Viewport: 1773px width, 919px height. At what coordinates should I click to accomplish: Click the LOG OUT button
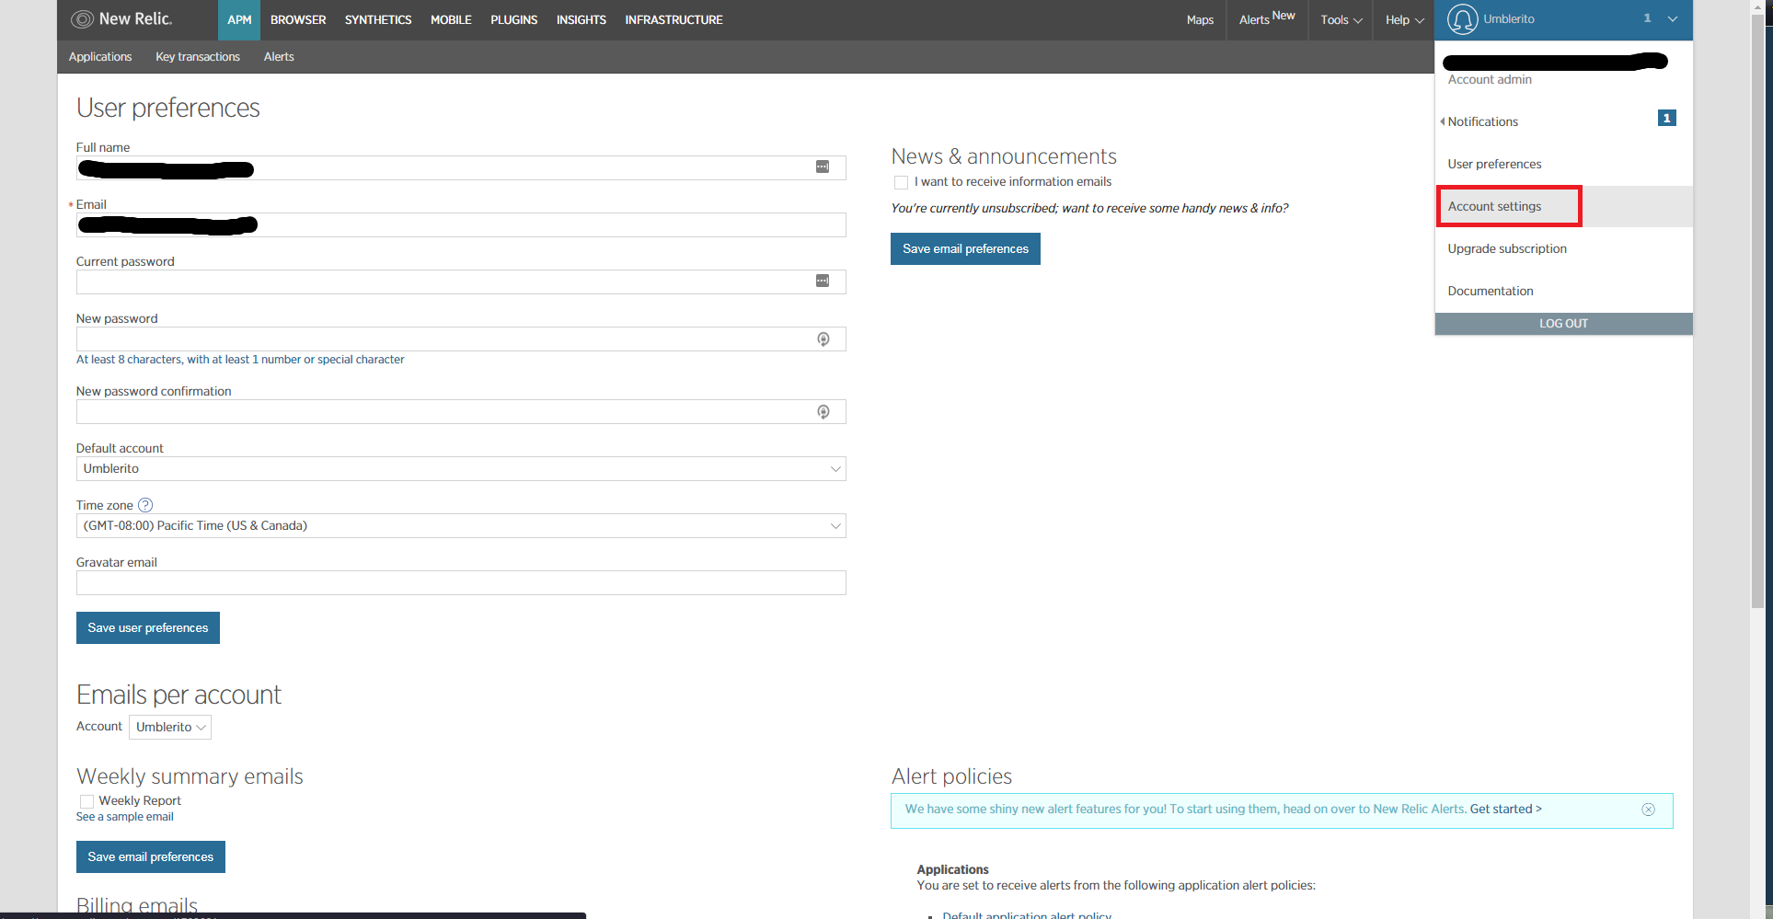click(x=1563, y=324)
